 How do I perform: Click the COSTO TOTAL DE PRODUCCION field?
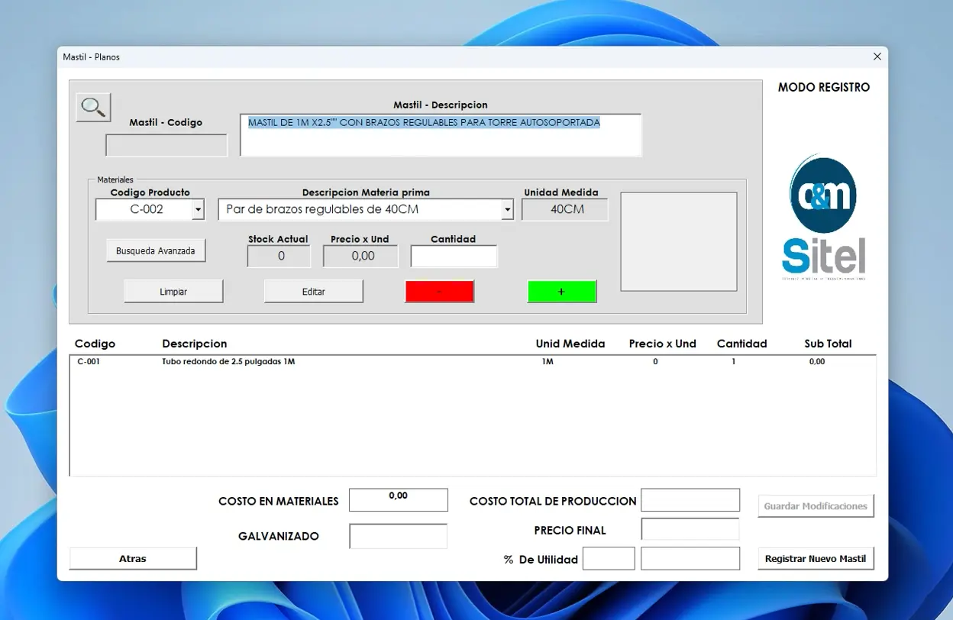click(x=690, y=500)
